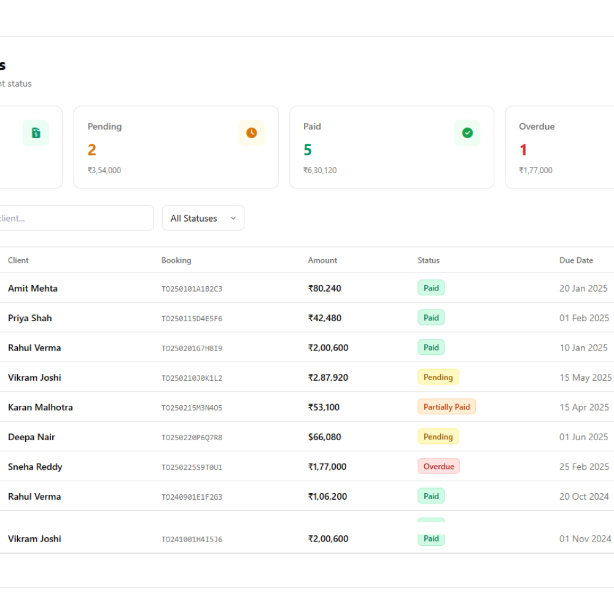The height and width of the screenshot is (614, 614).
Task: Click client name Deepa Nair
Action: [x=31, y=437]
